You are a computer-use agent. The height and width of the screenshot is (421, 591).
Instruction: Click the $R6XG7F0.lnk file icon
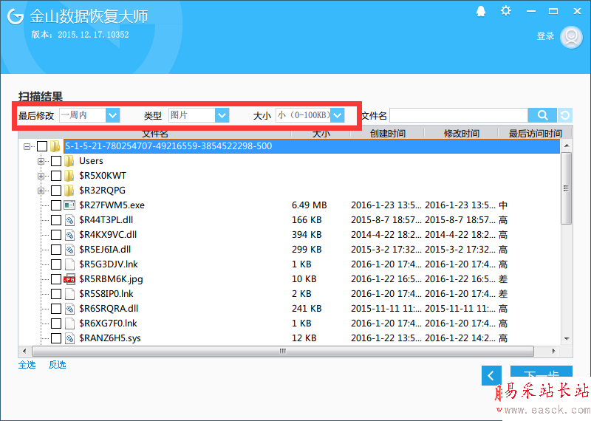pos(69,324)
